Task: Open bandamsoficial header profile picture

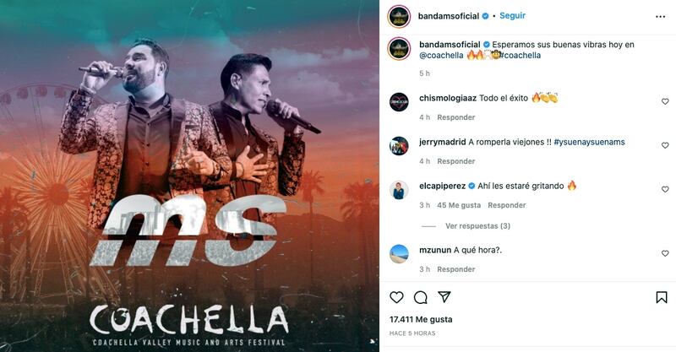Action: click(x=399, y=17)
